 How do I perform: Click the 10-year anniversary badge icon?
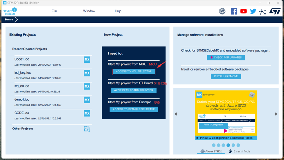[222, 11]
